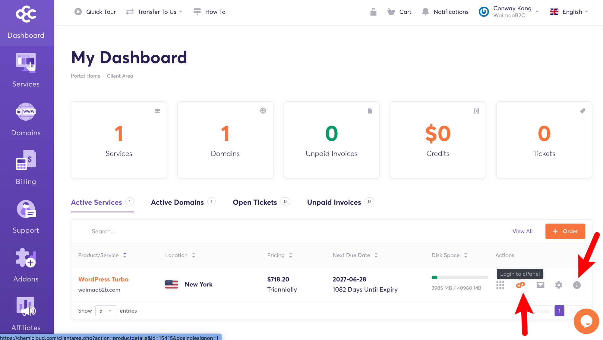Switch to the Active Domains tab
Viewport: 603px width, 340px height.
177,202
